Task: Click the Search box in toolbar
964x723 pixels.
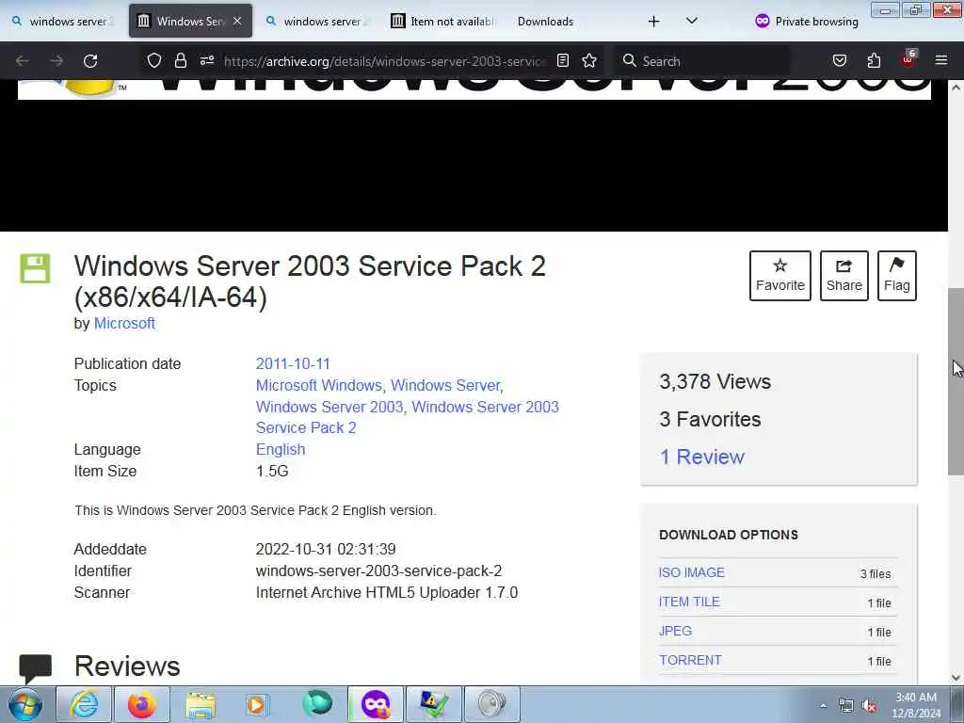Action: pyautogui.click(x=700, y=61)
